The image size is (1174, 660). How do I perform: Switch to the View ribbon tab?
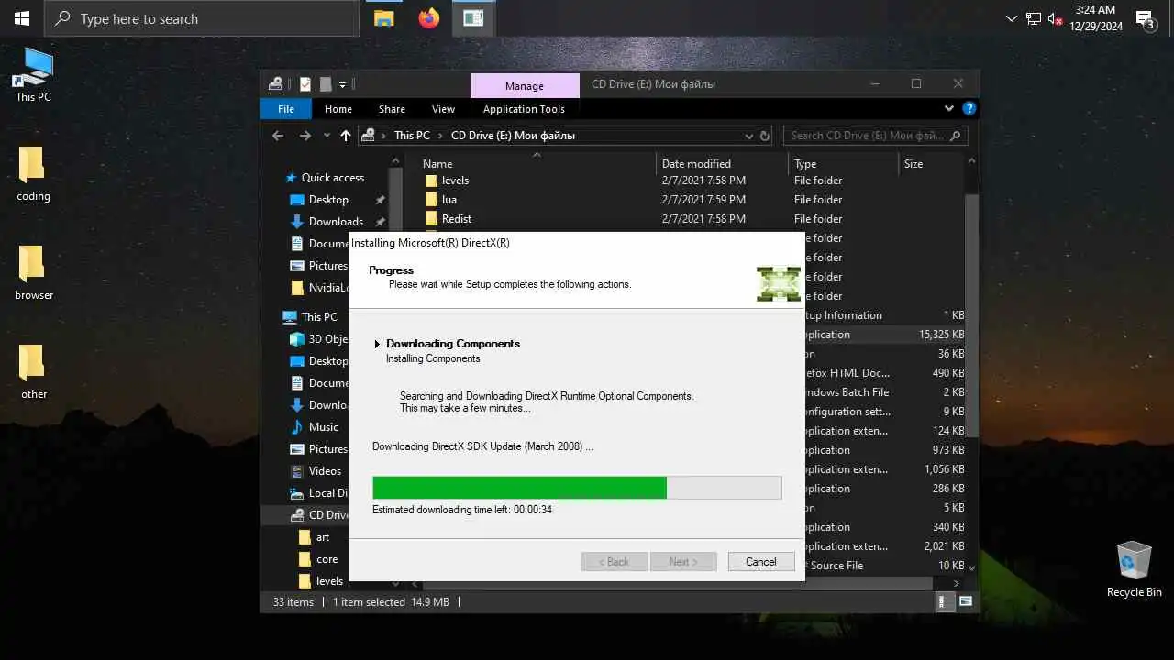(x=443, y=109)
